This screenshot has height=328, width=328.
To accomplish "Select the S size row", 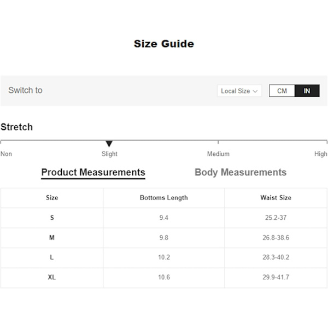I will [x=164, y=218].
